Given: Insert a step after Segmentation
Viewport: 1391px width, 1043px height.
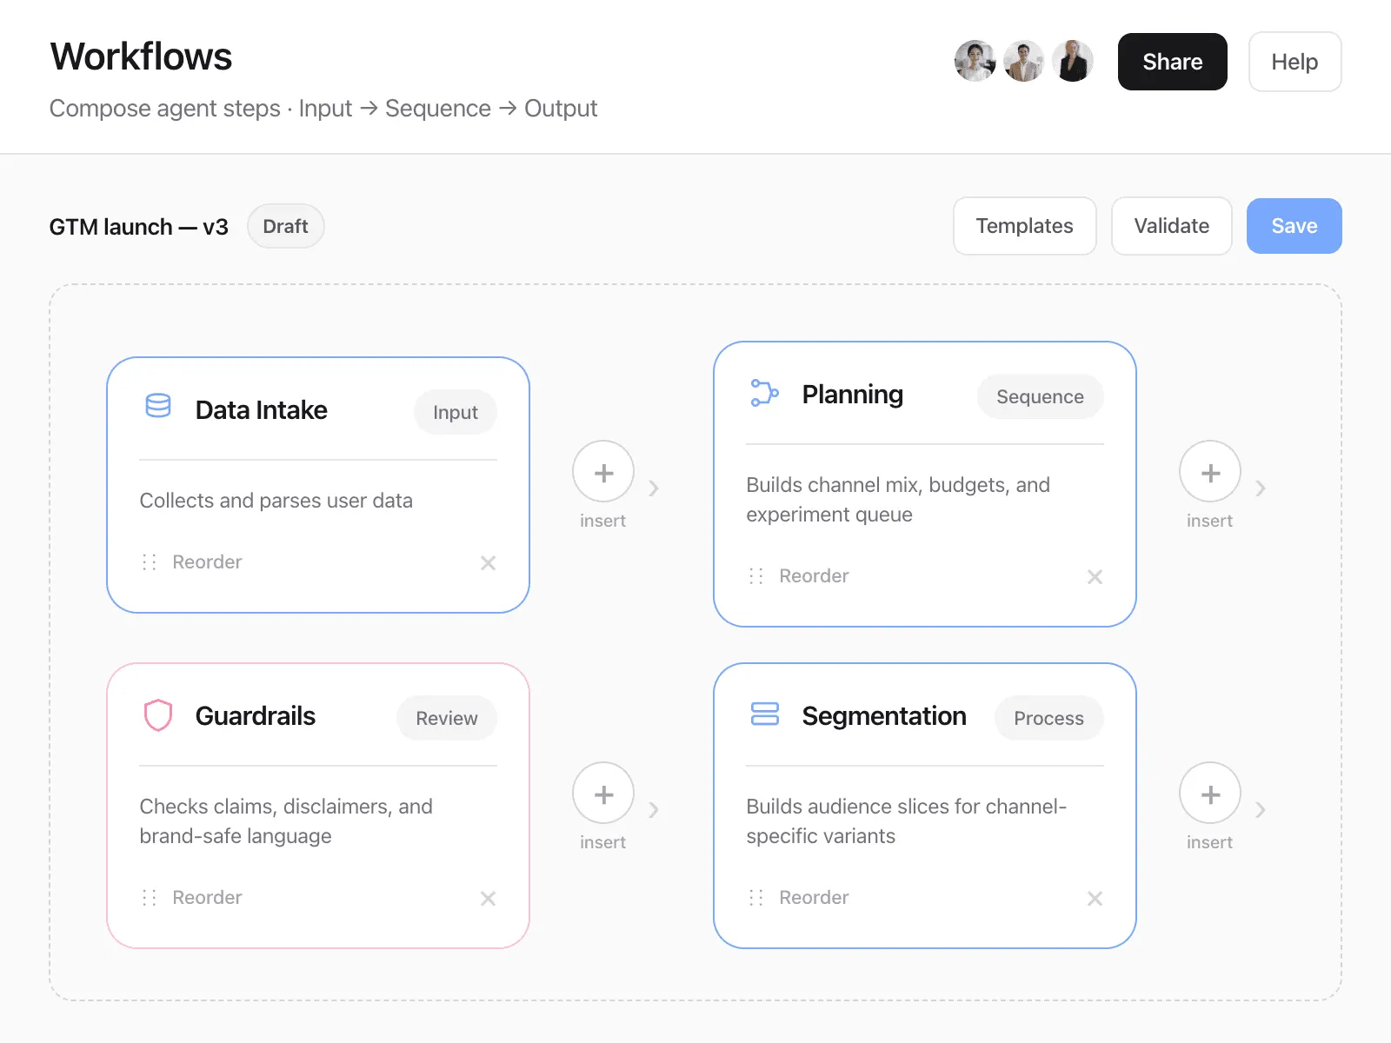Looking at the screenshot, I should pos(1210,794).
